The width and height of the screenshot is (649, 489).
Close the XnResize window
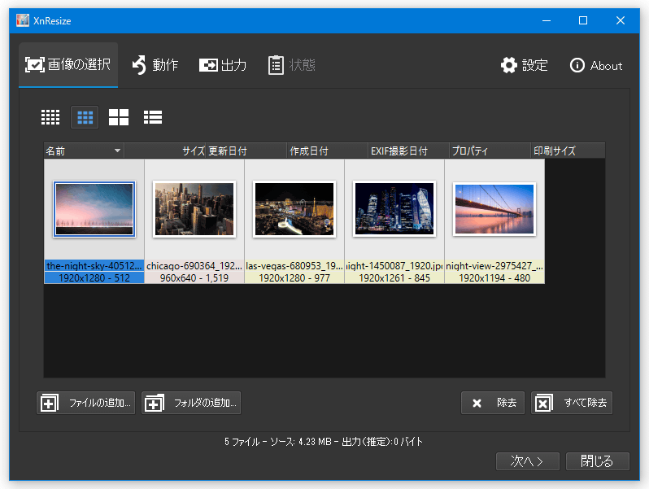(620, 20)
